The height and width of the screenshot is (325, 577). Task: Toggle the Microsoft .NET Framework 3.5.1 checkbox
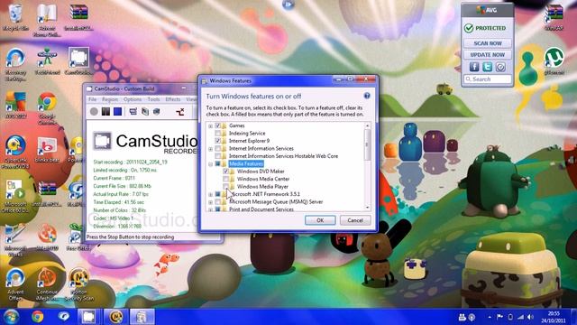[218, 194]
